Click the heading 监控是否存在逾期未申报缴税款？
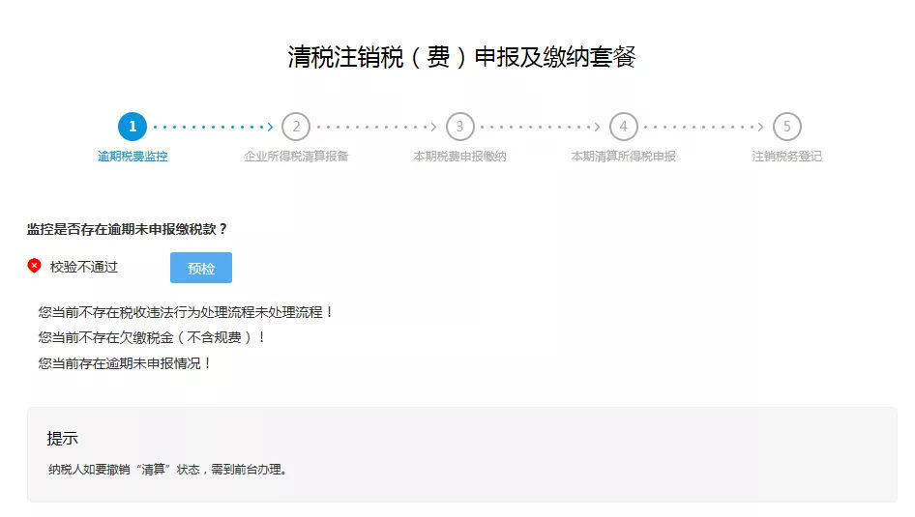Viewport: 915px width, 517px height. coord(127,229)
